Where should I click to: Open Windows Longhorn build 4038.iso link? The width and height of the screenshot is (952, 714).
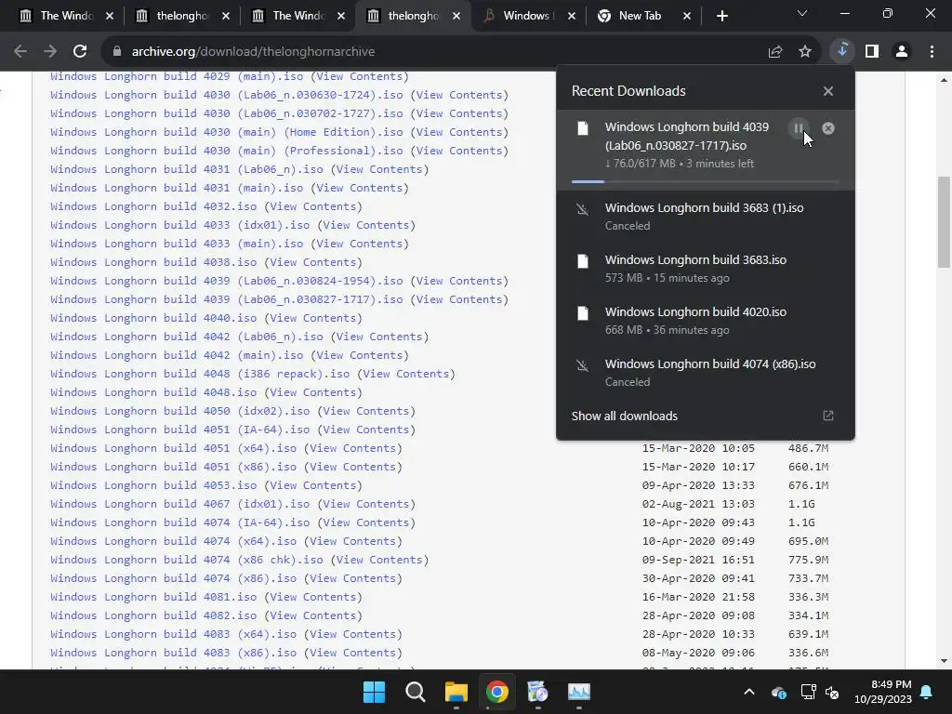point(153,262)
